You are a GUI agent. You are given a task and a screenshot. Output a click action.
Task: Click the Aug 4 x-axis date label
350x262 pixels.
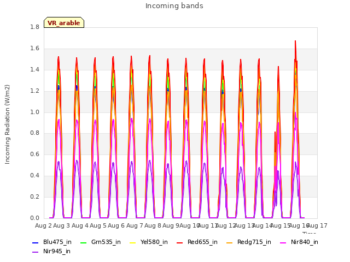pyautogui.click(x=80, y=225)
